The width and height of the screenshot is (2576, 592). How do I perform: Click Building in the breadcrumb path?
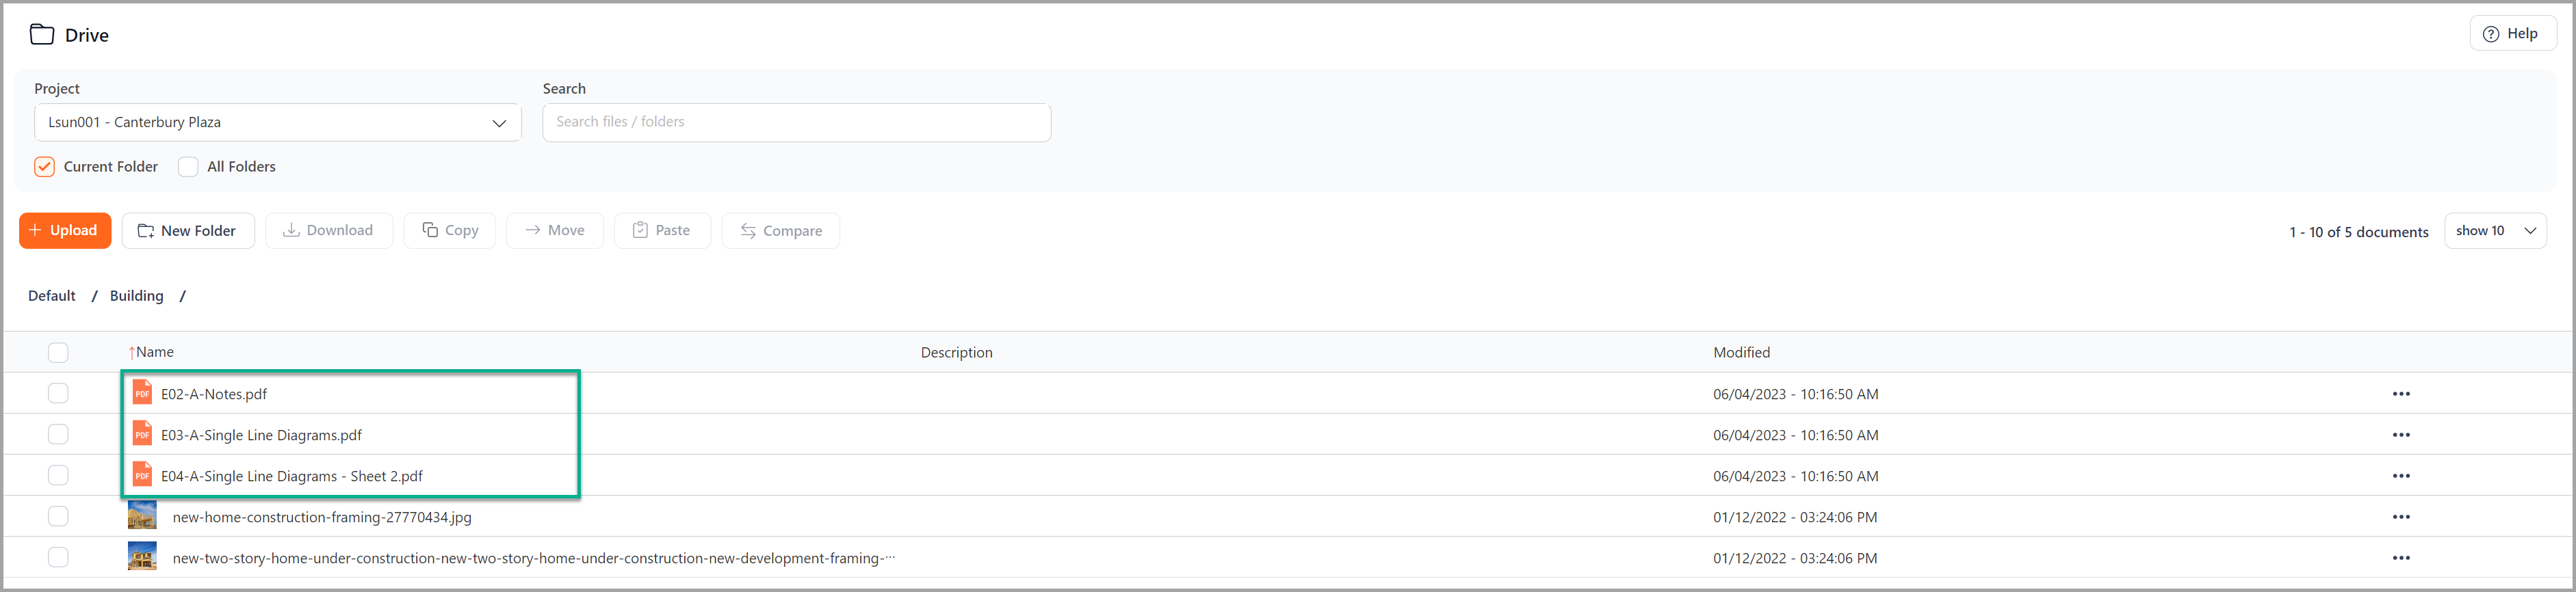coord(136,295)
